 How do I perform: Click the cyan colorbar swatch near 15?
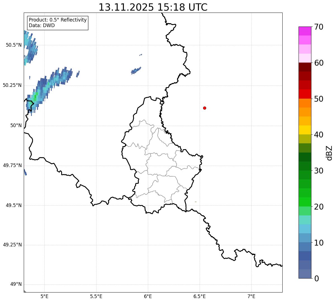click(305, 229)
